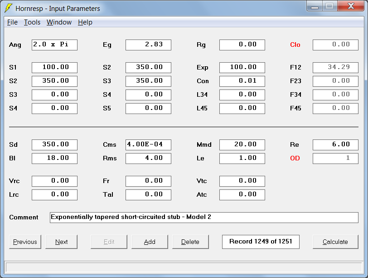Click the disabled Edit button
368x278 pixels.
tap(109, 242)
